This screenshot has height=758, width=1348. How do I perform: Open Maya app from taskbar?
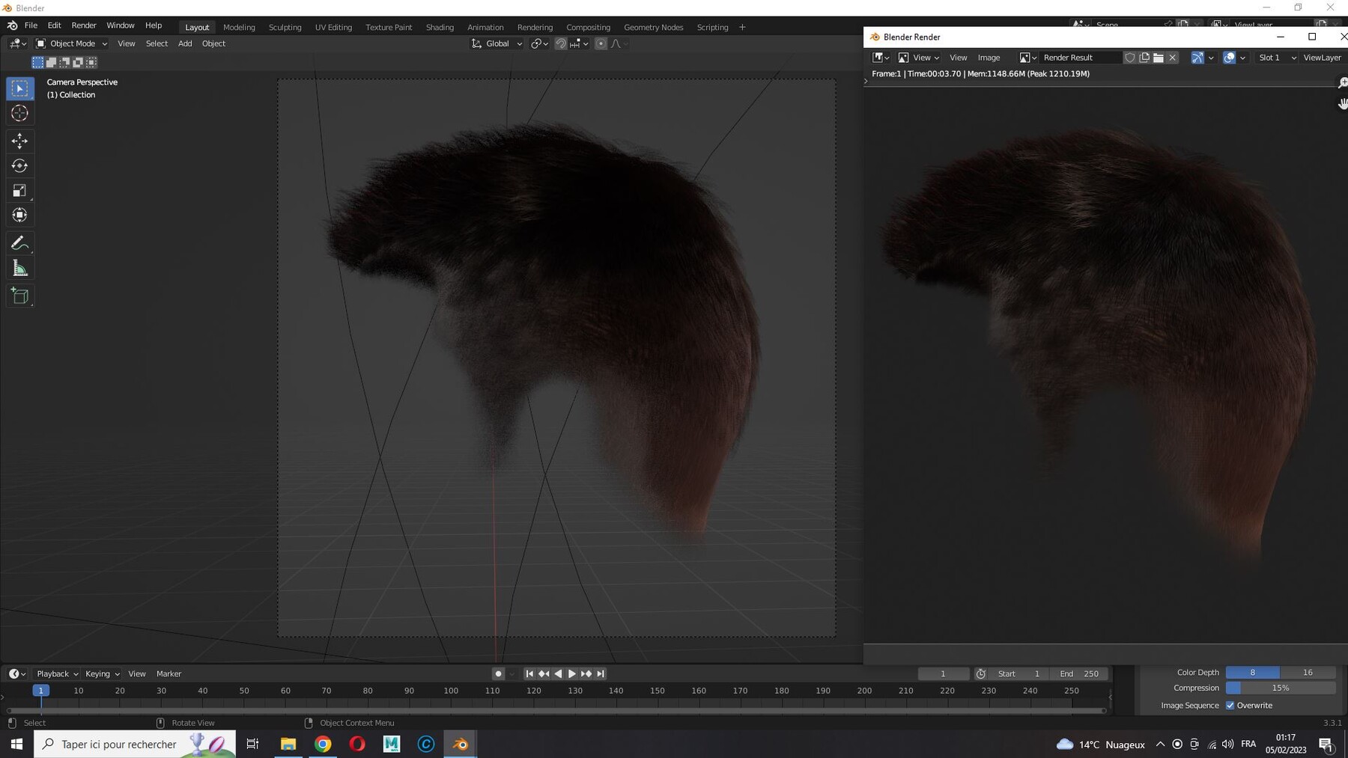click(392, 744)
